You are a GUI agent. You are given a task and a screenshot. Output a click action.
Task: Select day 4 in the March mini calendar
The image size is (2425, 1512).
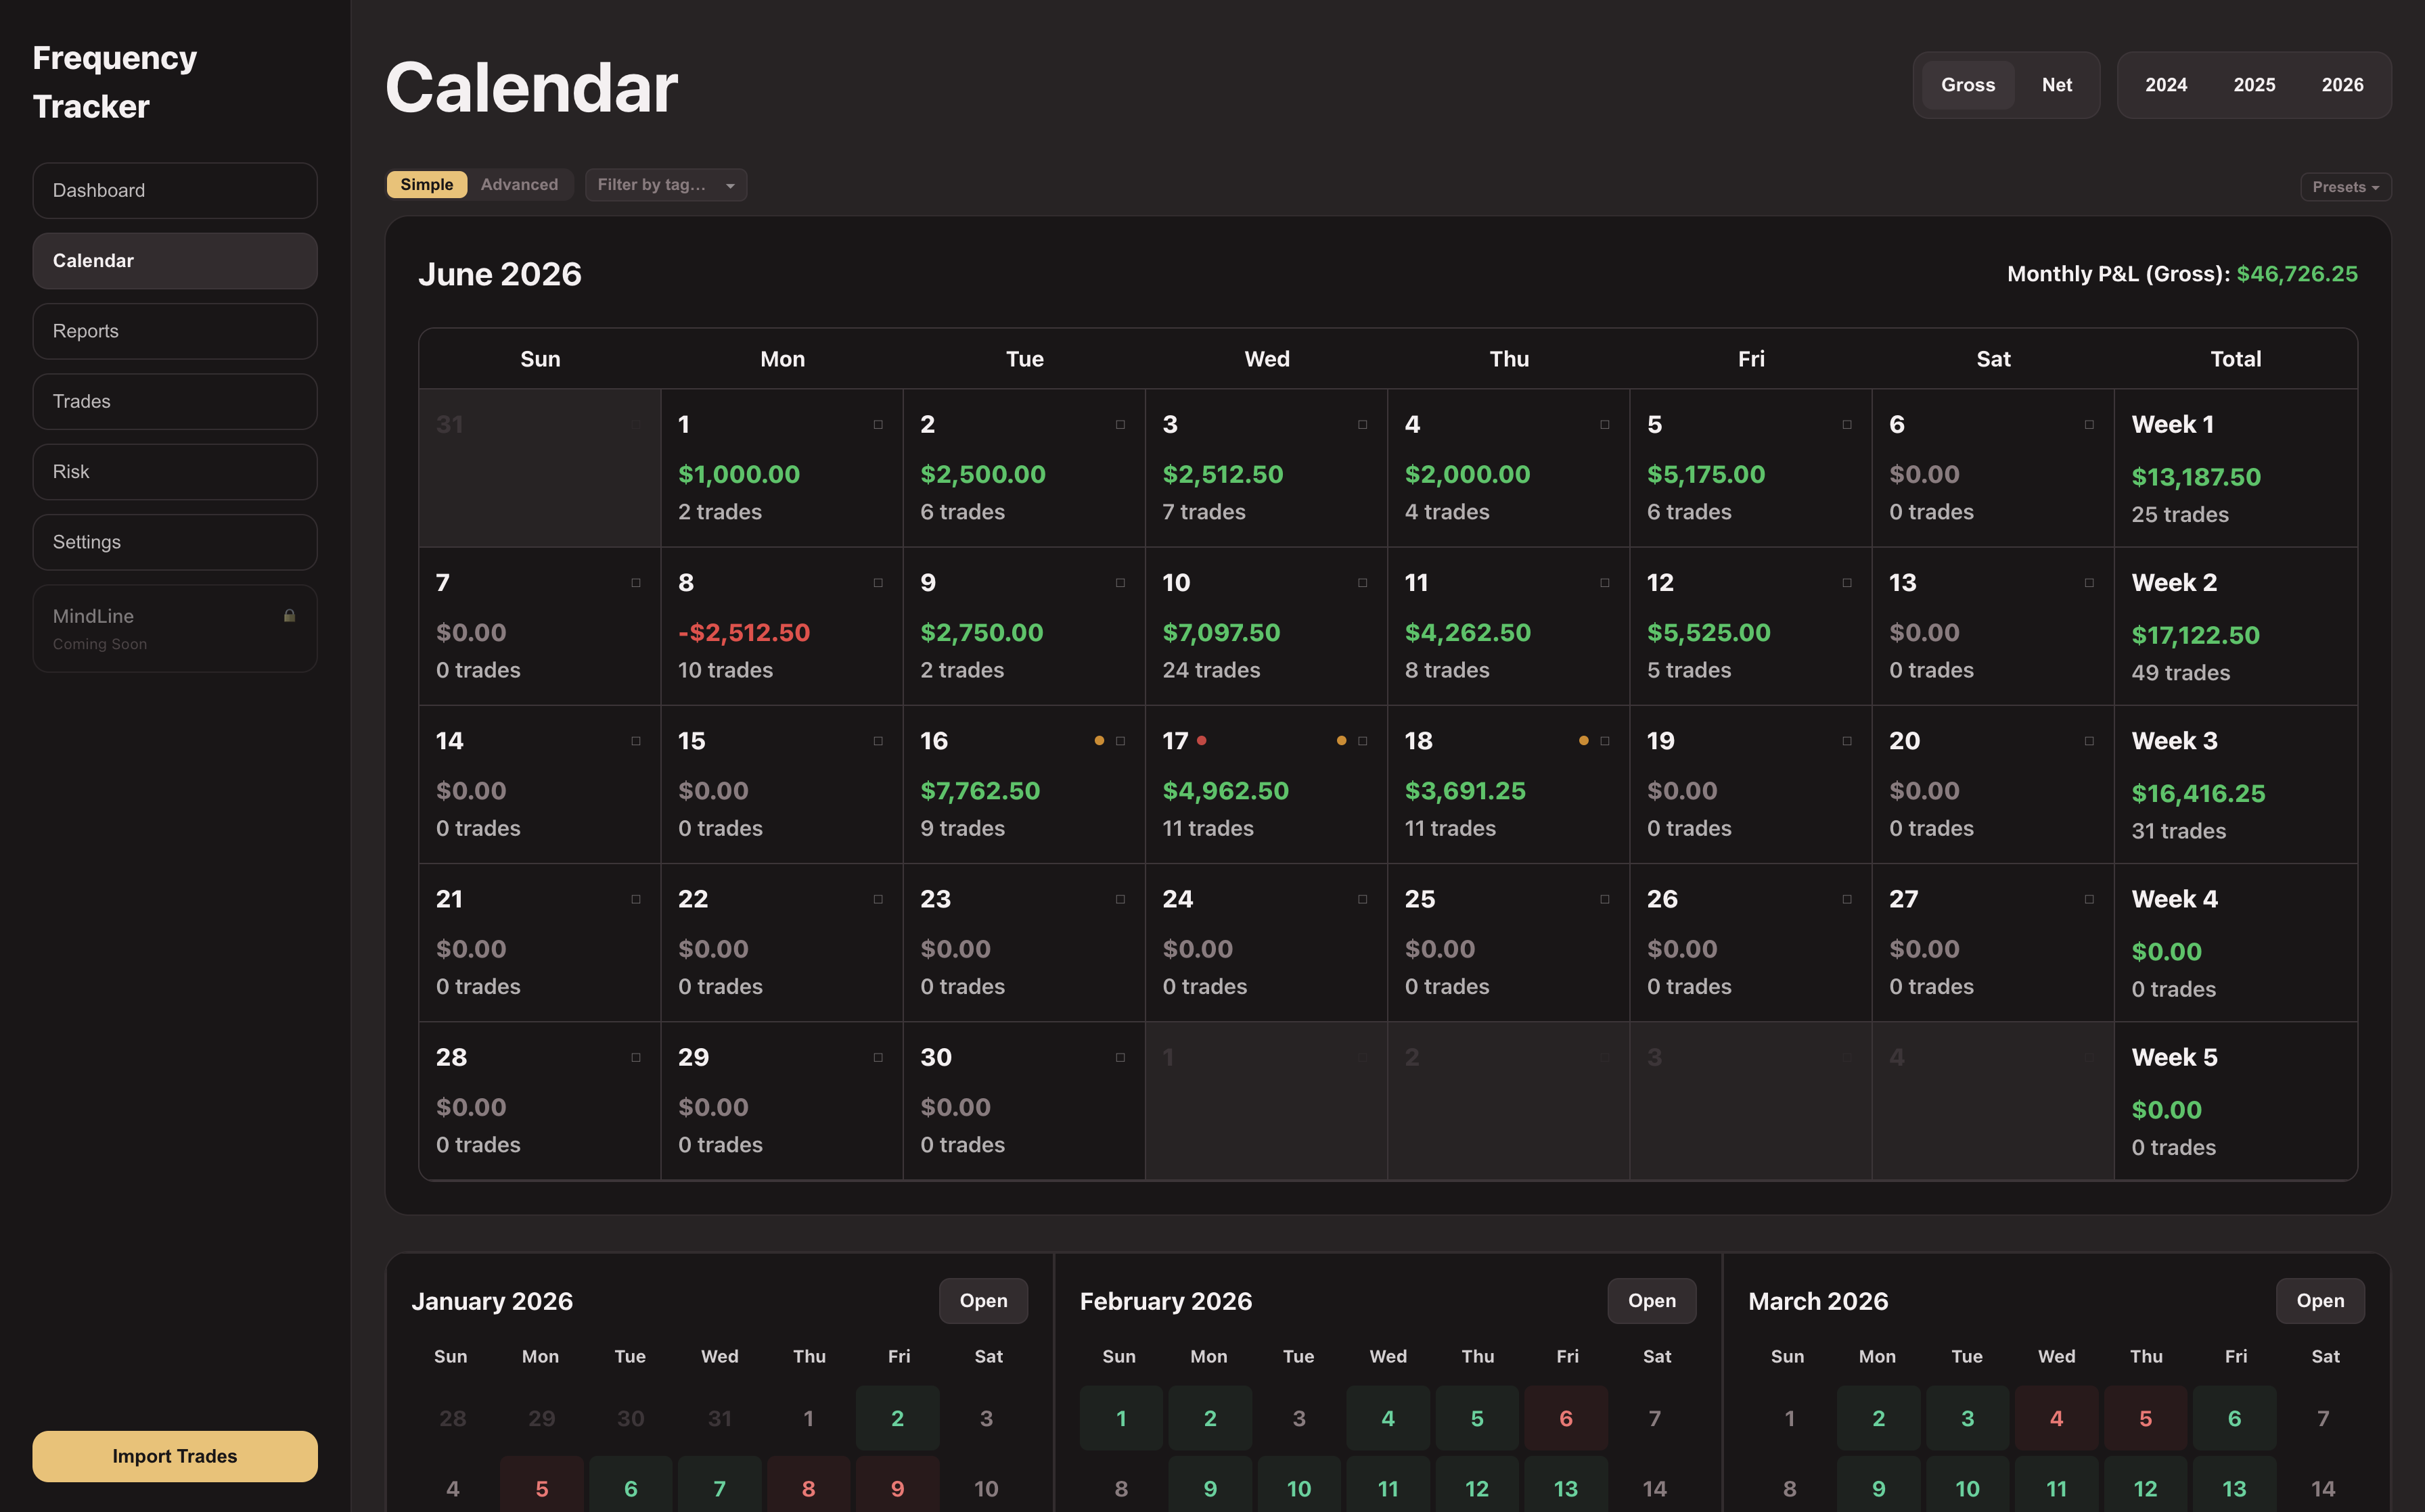tap(2056, 1418)
